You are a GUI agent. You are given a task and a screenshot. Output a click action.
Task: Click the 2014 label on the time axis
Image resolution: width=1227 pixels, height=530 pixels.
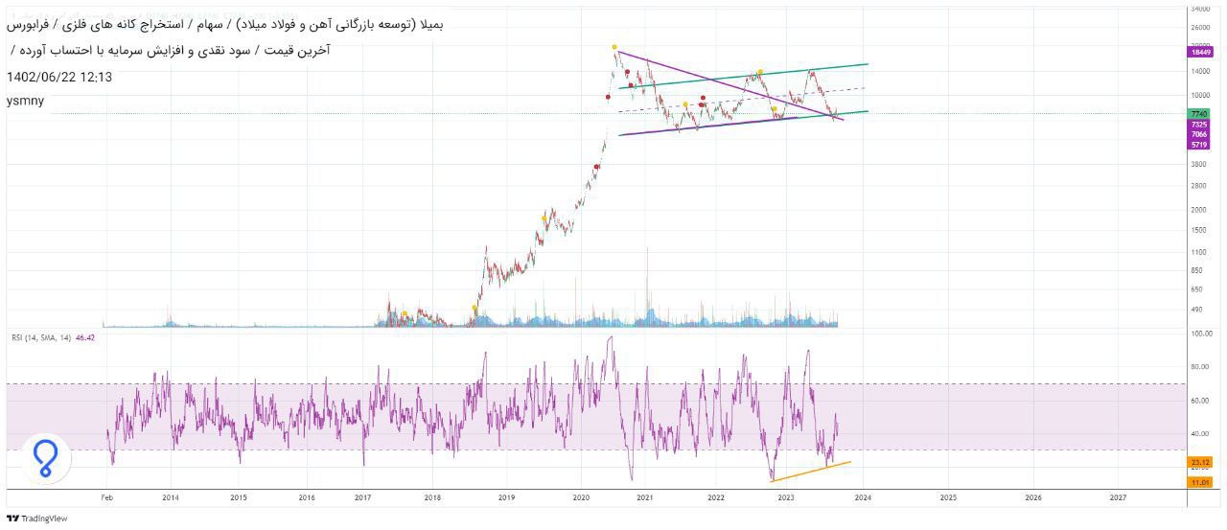pos(170,498)
